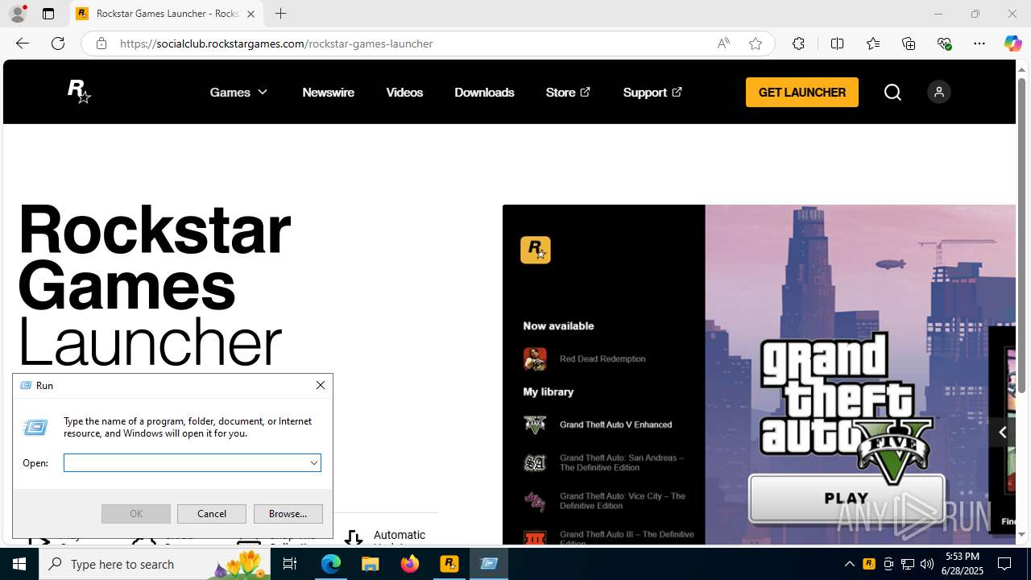Open Browser essentials heart icon
The width and height of the screenshot is (1031, 580).
[944, 43]
